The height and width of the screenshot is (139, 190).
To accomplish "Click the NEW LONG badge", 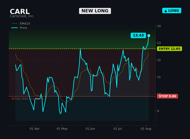I will [95, 11].
